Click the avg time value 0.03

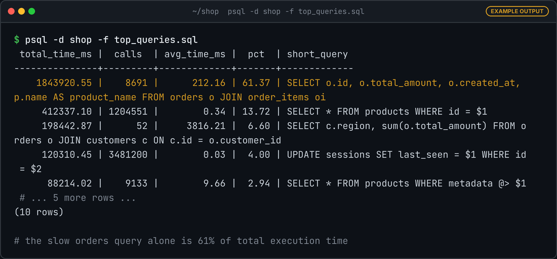(x=214, y=155)
